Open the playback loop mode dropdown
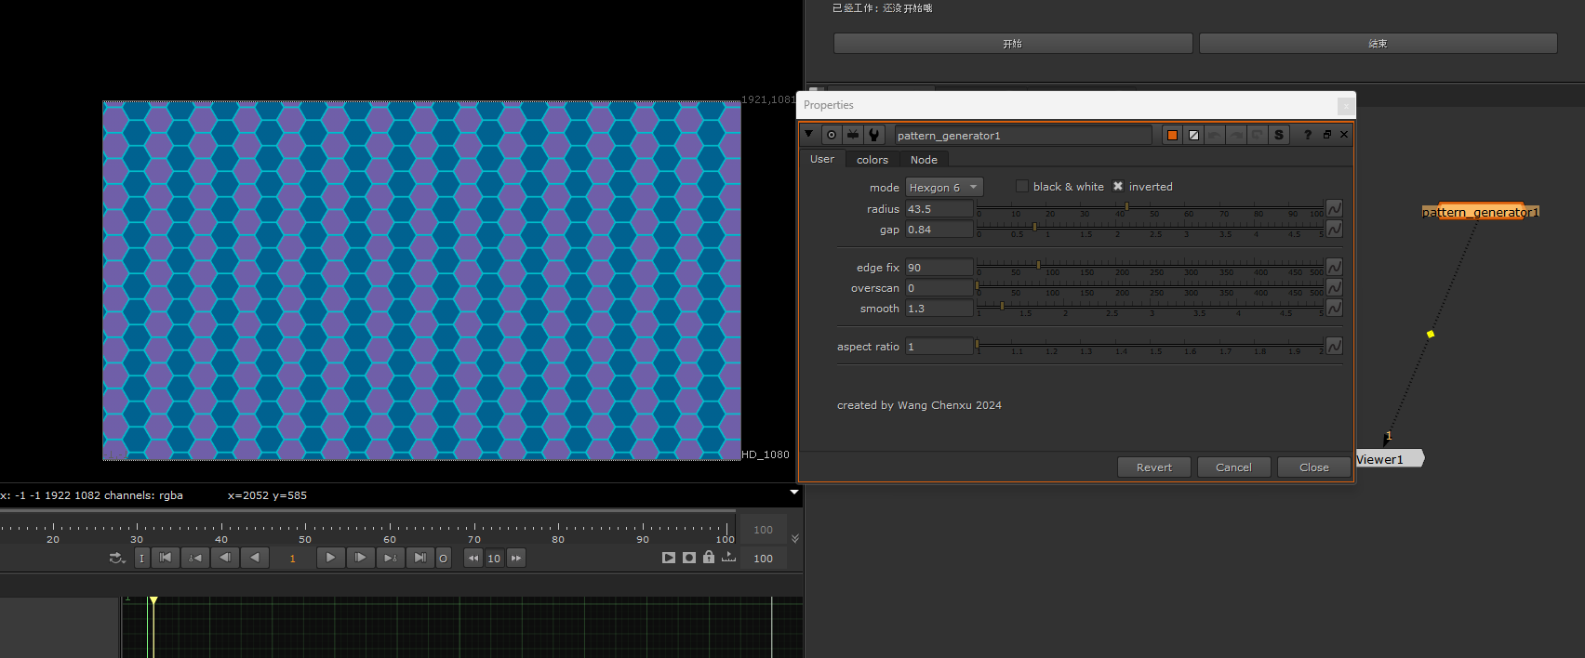This screenshot has height=658, width=1585. pyautogui.click(x=117, y=558)
